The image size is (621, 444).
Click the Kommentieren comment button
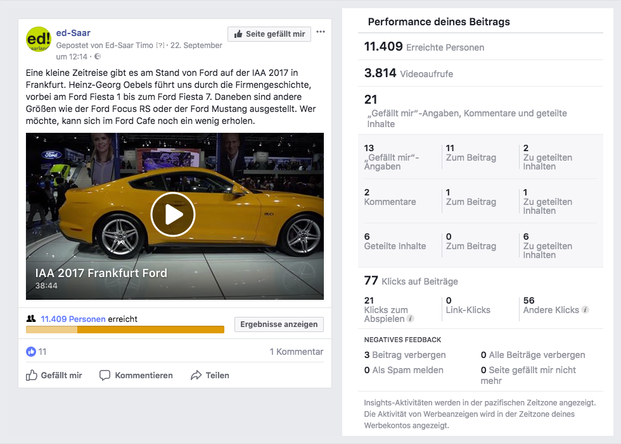point(136,375)
